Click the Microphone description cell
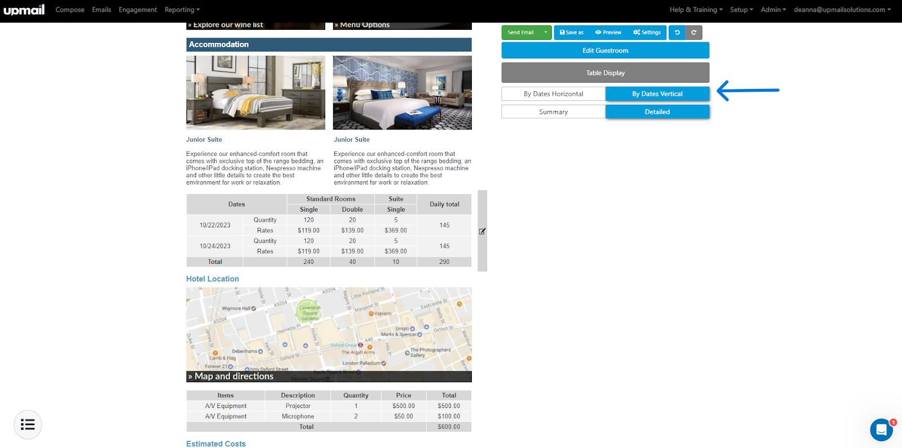 pyautogui.click(x=298, y=416)
